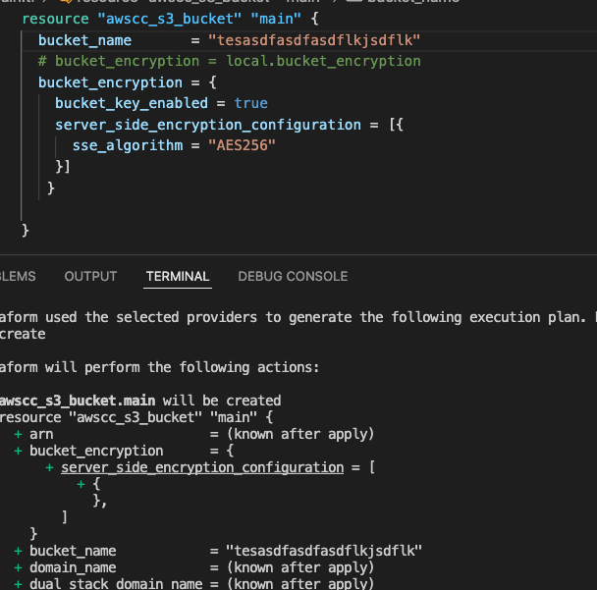Screen dimensions: 597x590
Task: Click bucket_encryption attribute in terminal plan
Action: click(96, 451)
